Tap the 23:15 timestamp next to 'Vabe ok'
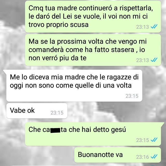Screen dimensions: 166x166 tap(57, 113)
